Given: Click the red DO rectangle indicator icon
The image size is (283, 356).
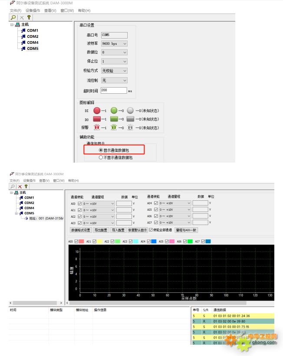Looking at the screenshot, I should [x=97, y=119].
